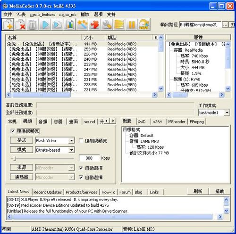This screenshot has height=234, width=236.
Task: Click the yellow stacked queue icon
Action: coord(119,24)
